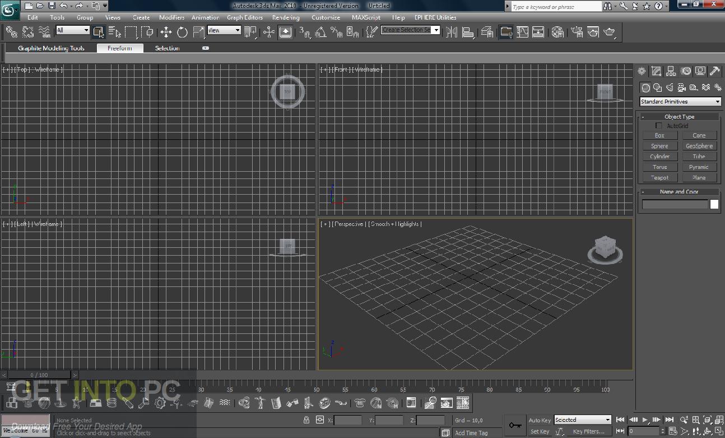This screenshot has width=725, height=438.
Task: Create a Teapot primitive button
Action: point(660,177)
